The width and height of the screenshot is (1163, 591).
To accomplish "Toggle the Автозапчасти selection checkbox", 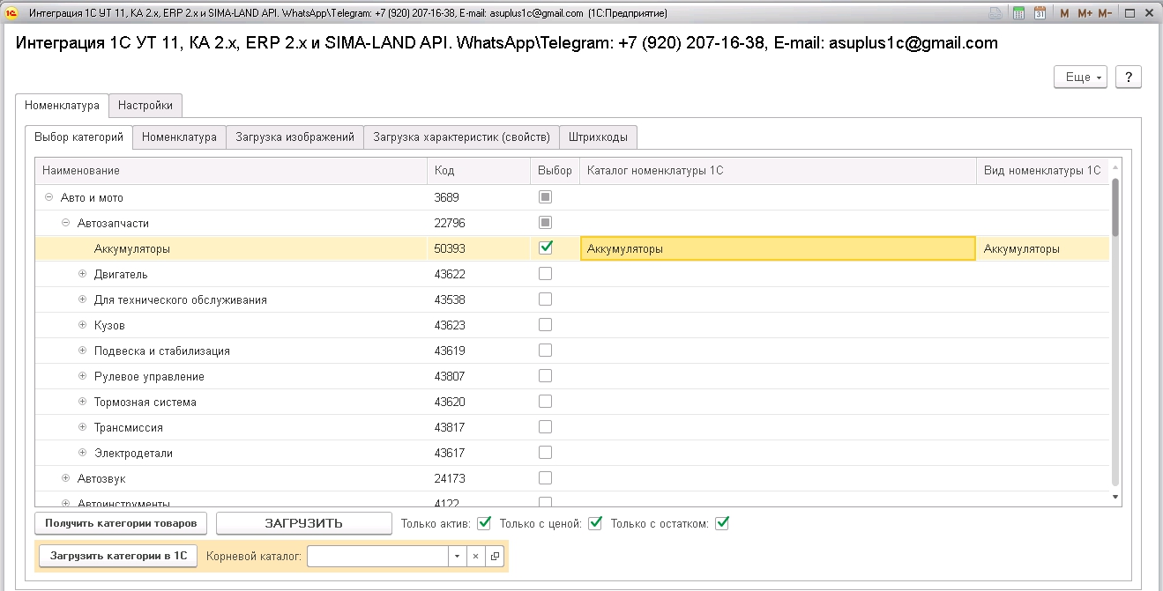I will point(546,223).
